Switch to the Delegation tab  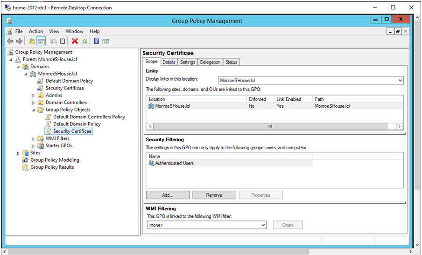[210, 62]
